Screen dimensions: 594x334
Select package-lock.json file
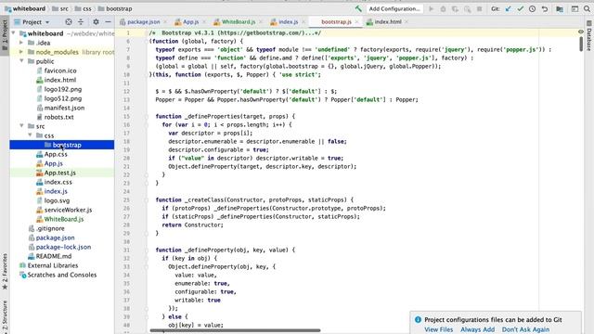(x=62, y=247)
